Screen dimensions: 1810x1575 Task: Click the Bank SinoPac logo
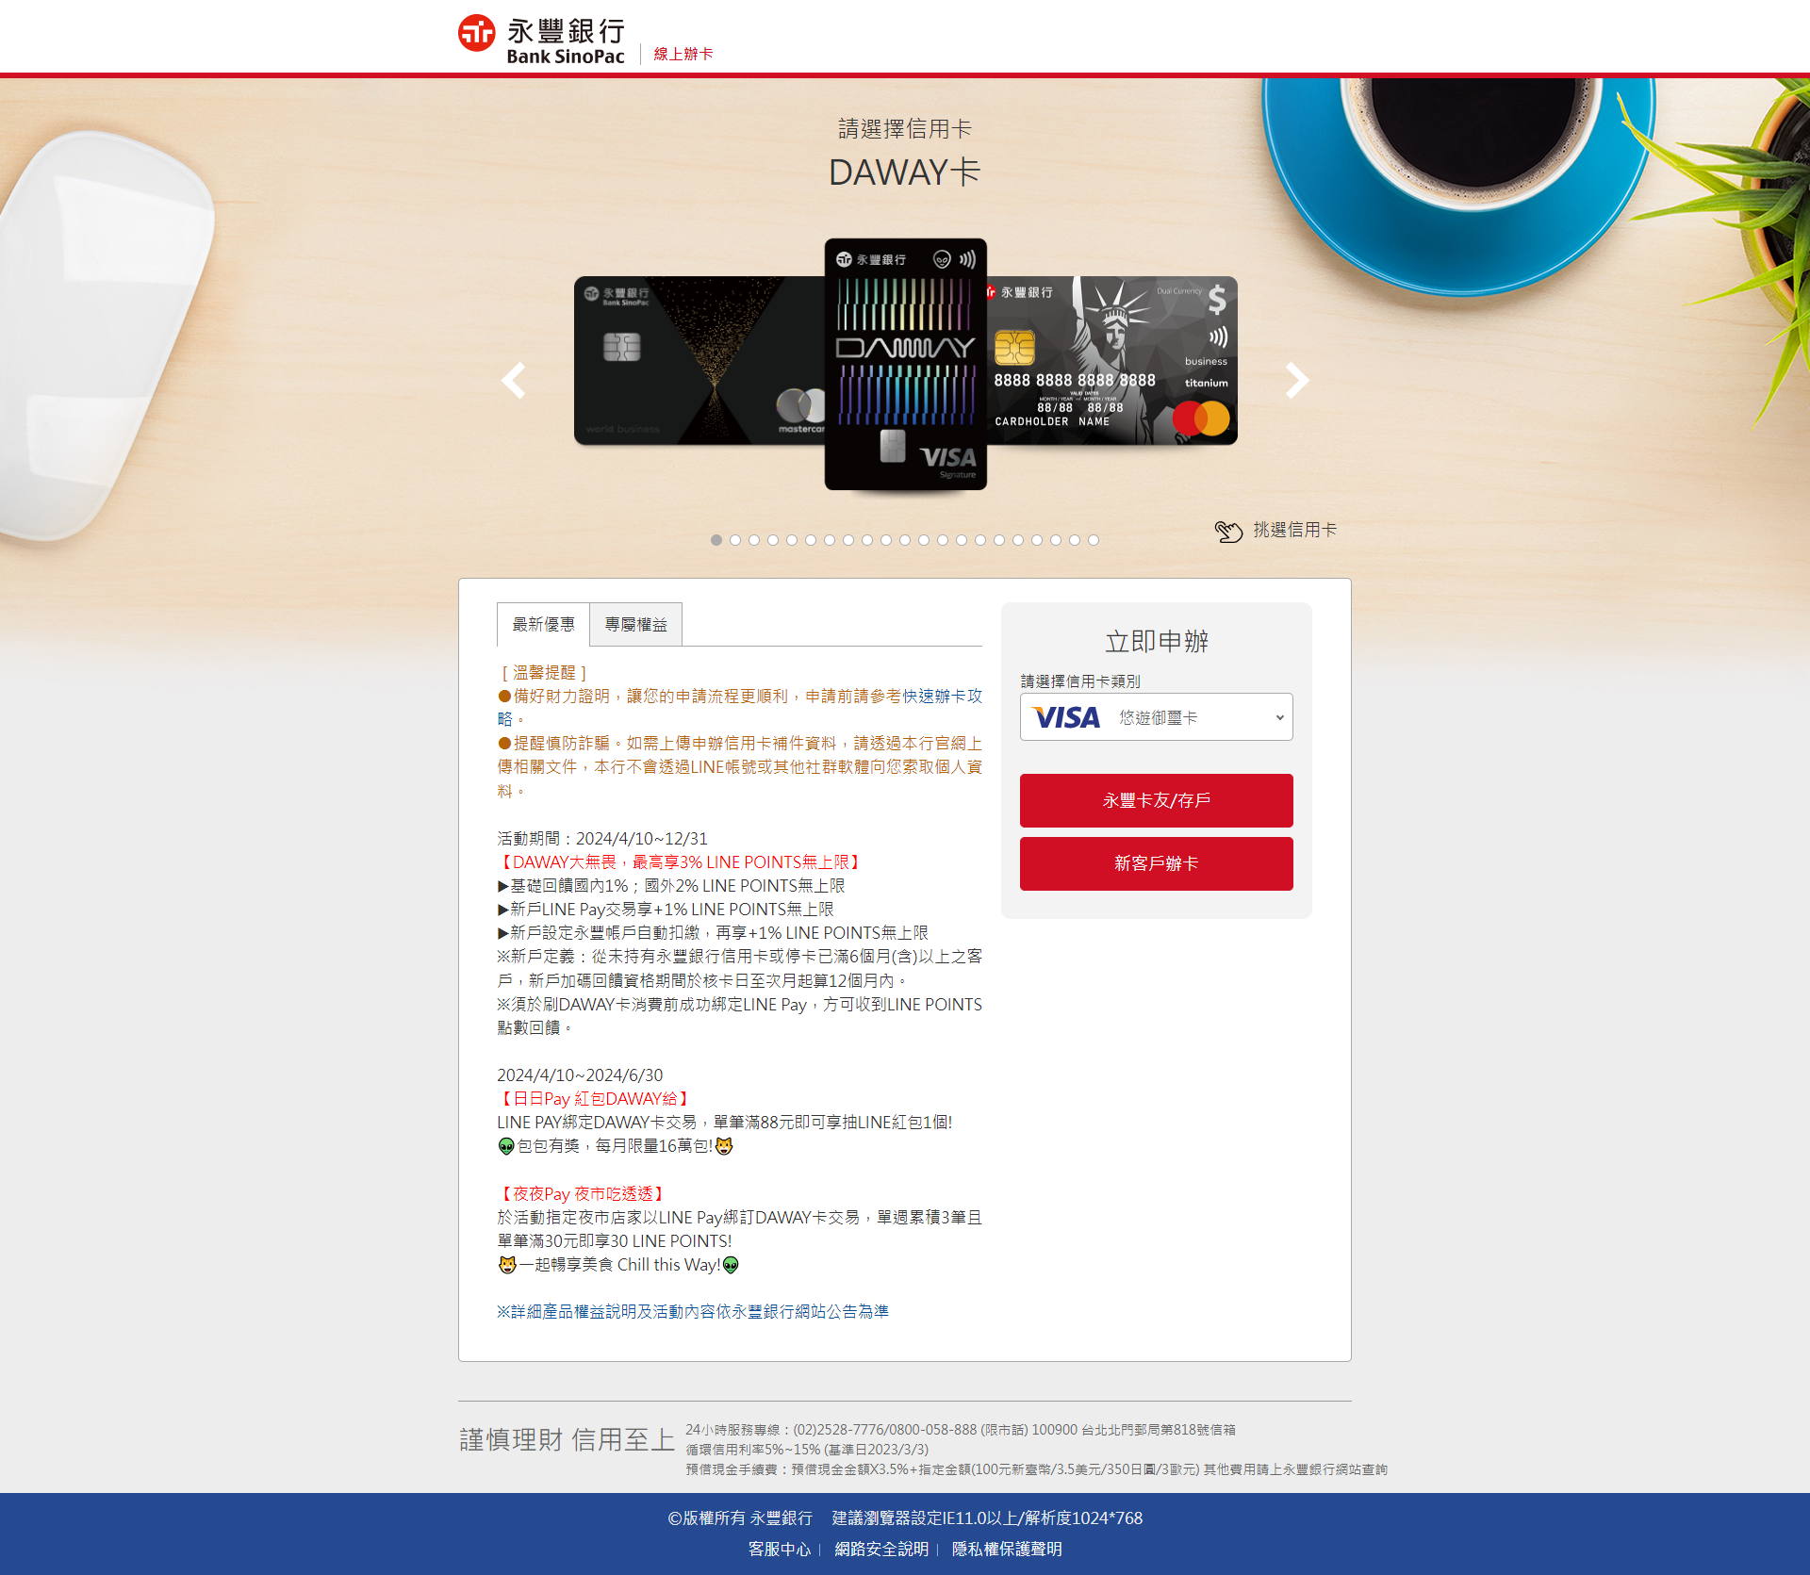point(541,40)
